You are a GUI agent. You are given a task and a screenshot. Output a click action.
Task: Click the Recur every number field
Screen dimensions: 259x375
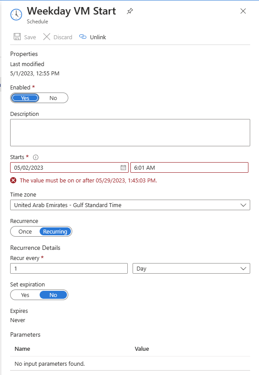click(x=69, y=268)
